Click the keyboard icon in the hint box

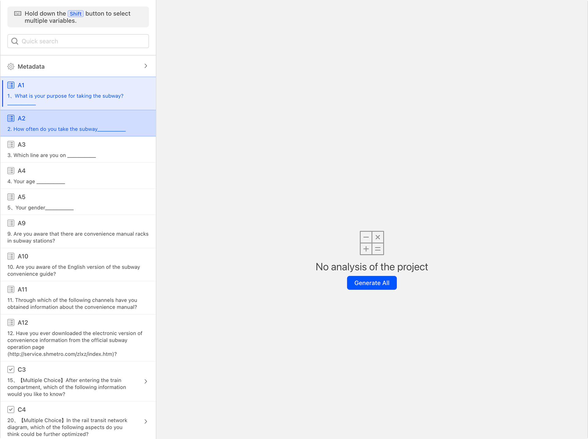pyautogui.click(x=18, y=13)
